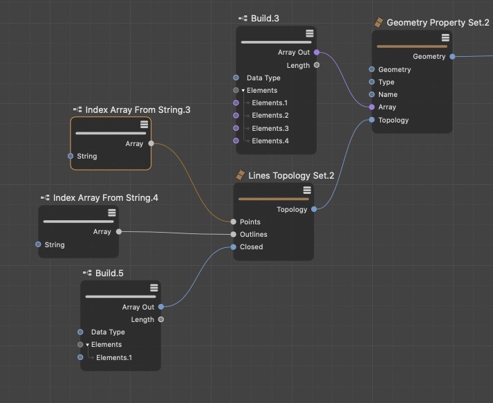Viewport: 493px width, 403px height.
Task: Open Lines Topology Set.2 node menu icon
Action: (307, 190)
